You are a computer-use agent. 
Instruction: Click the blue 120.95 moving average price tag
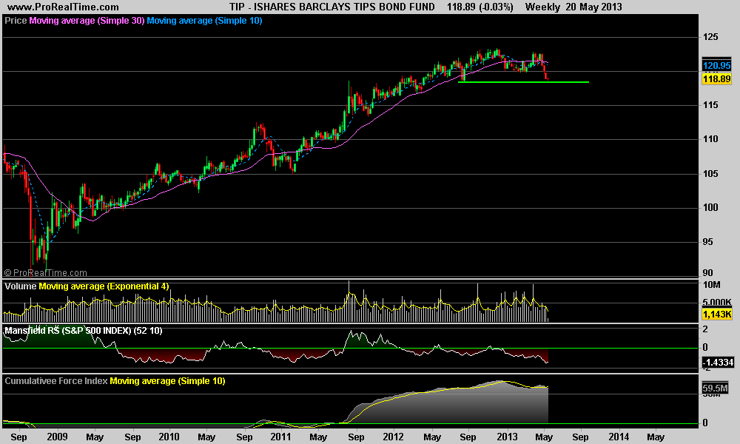coord(716,66)
